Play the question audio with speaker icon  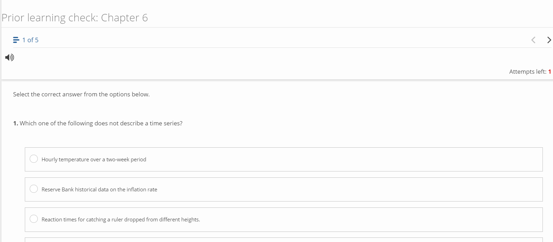[10, 57]
